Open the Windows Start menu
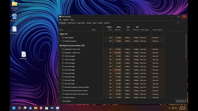This screenshot has height=111, width=198. pos(14,108)
